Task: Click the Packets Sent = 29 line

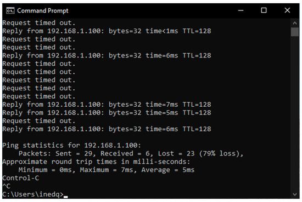Action: 131,154
